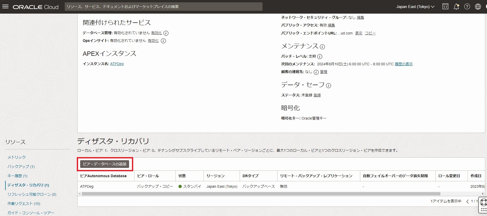Select バックアップ (1) in resources menu
Screen dimensions: 487x216
click(21, 166)
